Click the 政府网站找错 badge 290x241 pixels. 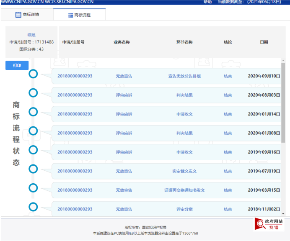pos(268,224)
